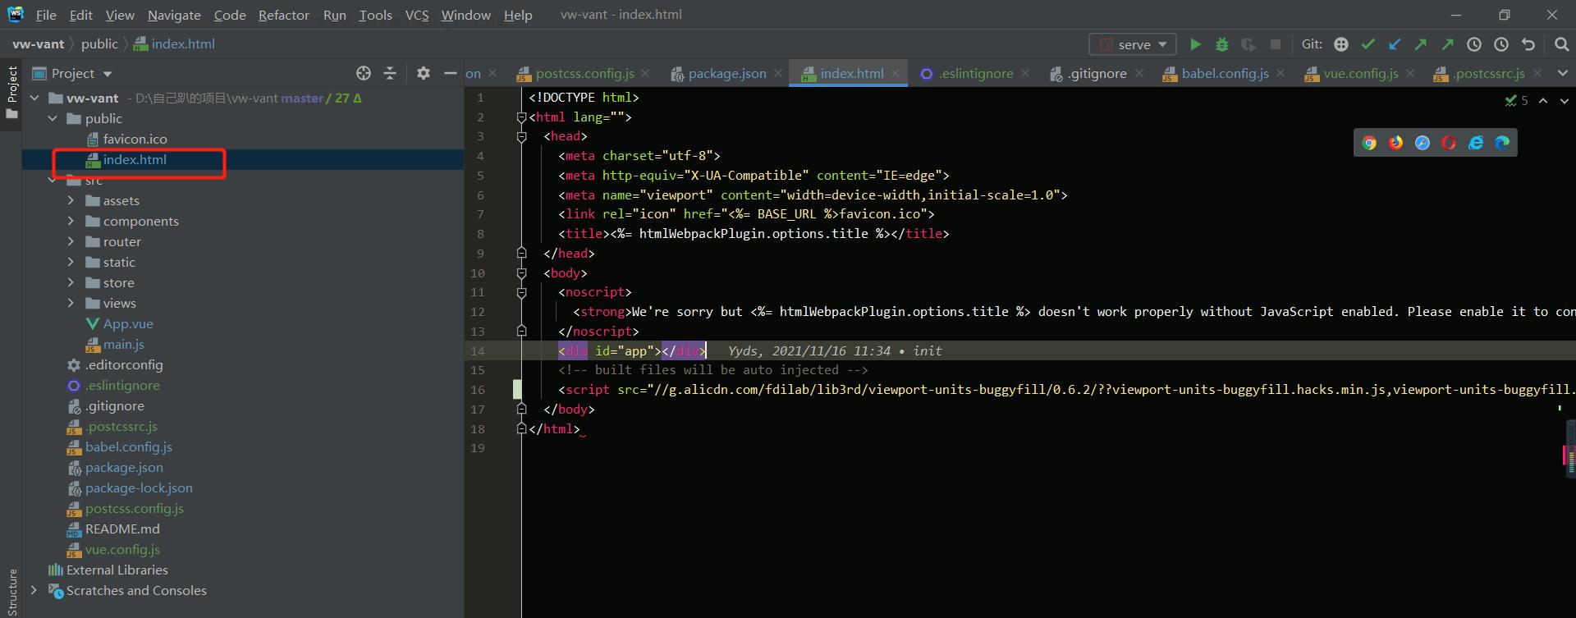Open Git history clock icon
Image resolution: width=1576 pixels, height=618 pixels.
point(1474,44)
